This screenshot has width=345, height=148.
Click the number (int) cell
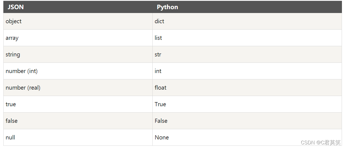coord(78,71)
